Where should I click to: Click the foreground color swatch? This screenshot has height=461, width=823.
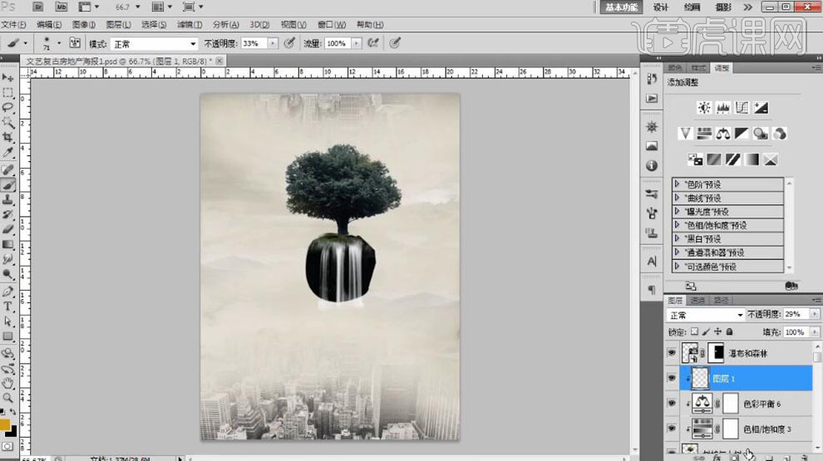pyautogui.click(x=4, y=424)
